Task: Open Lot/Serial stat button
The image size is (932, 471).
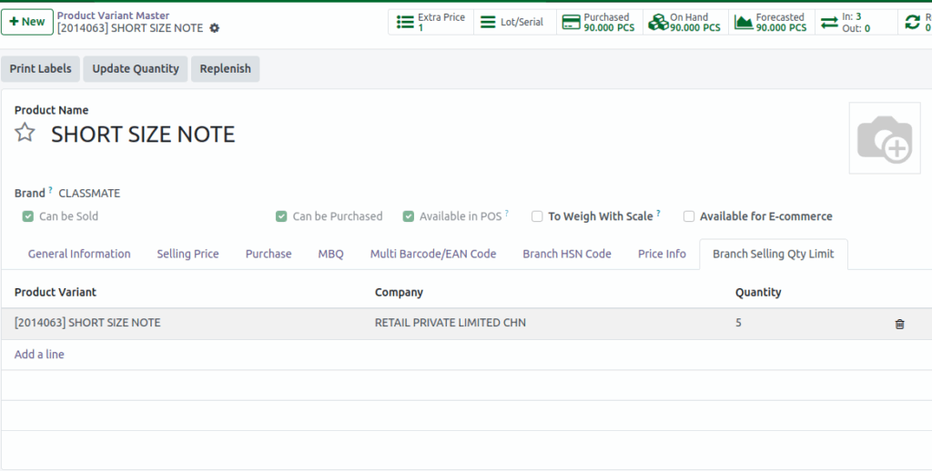Action: tap(515, 22)
